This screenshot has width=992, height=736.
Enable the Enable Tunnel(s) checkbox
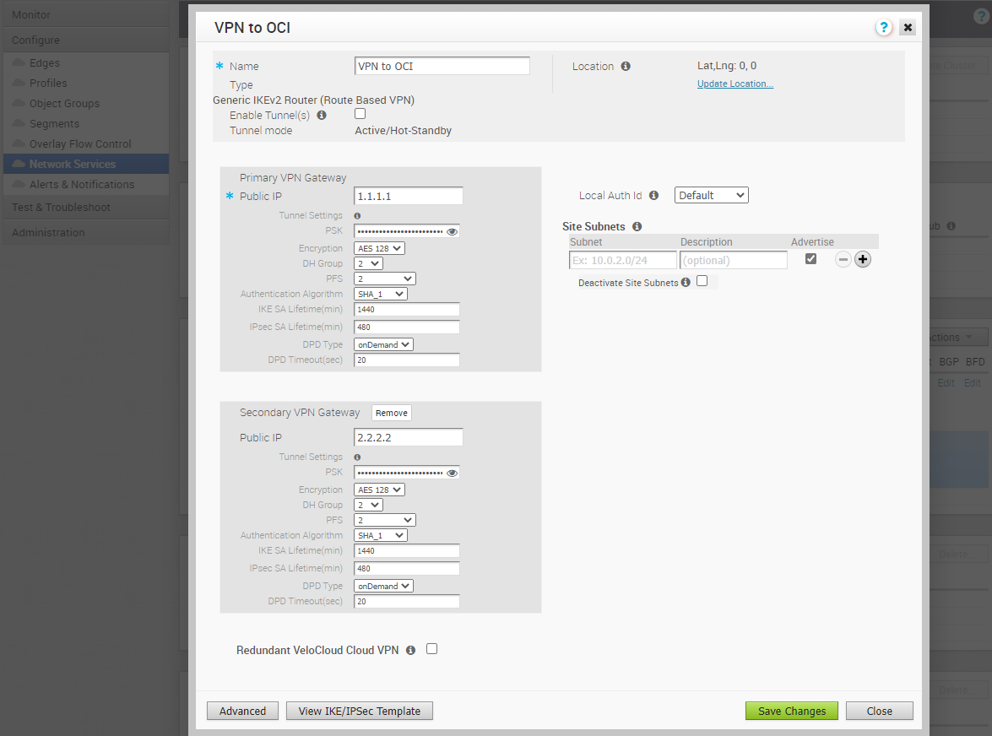[x=360, y=114]
